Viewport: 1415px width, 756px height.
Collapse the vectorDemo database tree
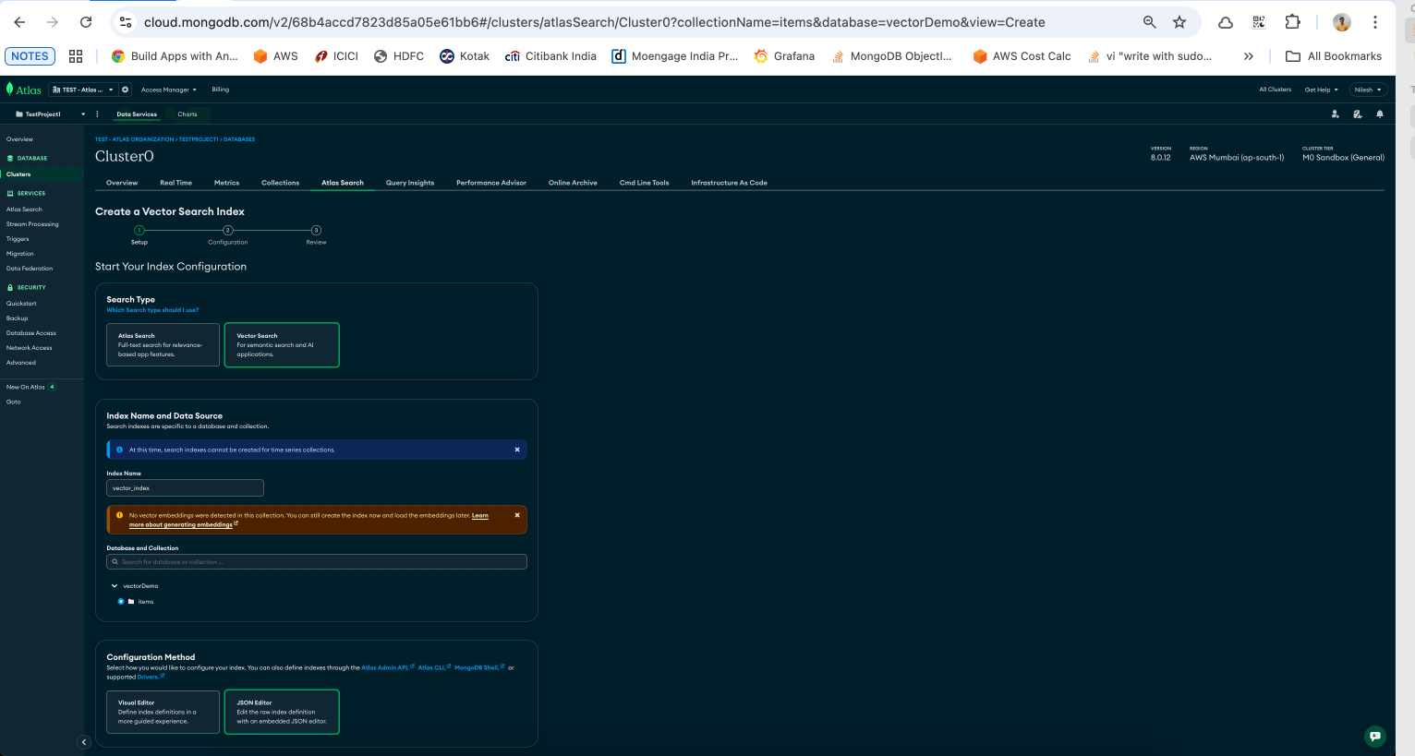[115, 585]
